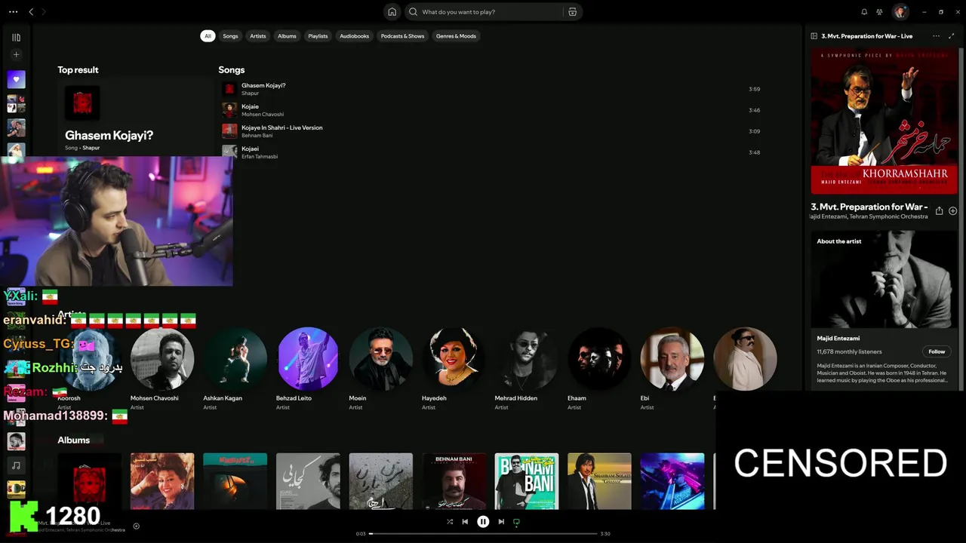Click the 3:59 duration of first song
966x543 pixels.
754,89
